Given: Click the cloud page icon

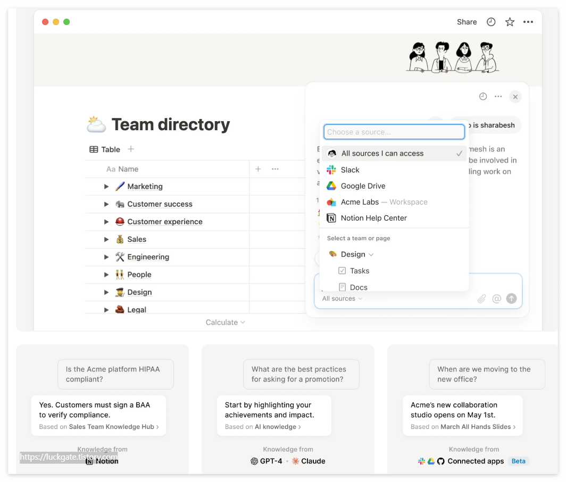Looking at the screenshot, I should [96, 124].
